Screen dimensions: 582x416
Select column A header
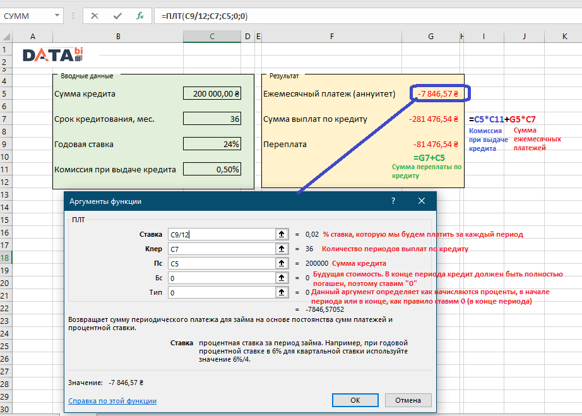coord(33,37)
